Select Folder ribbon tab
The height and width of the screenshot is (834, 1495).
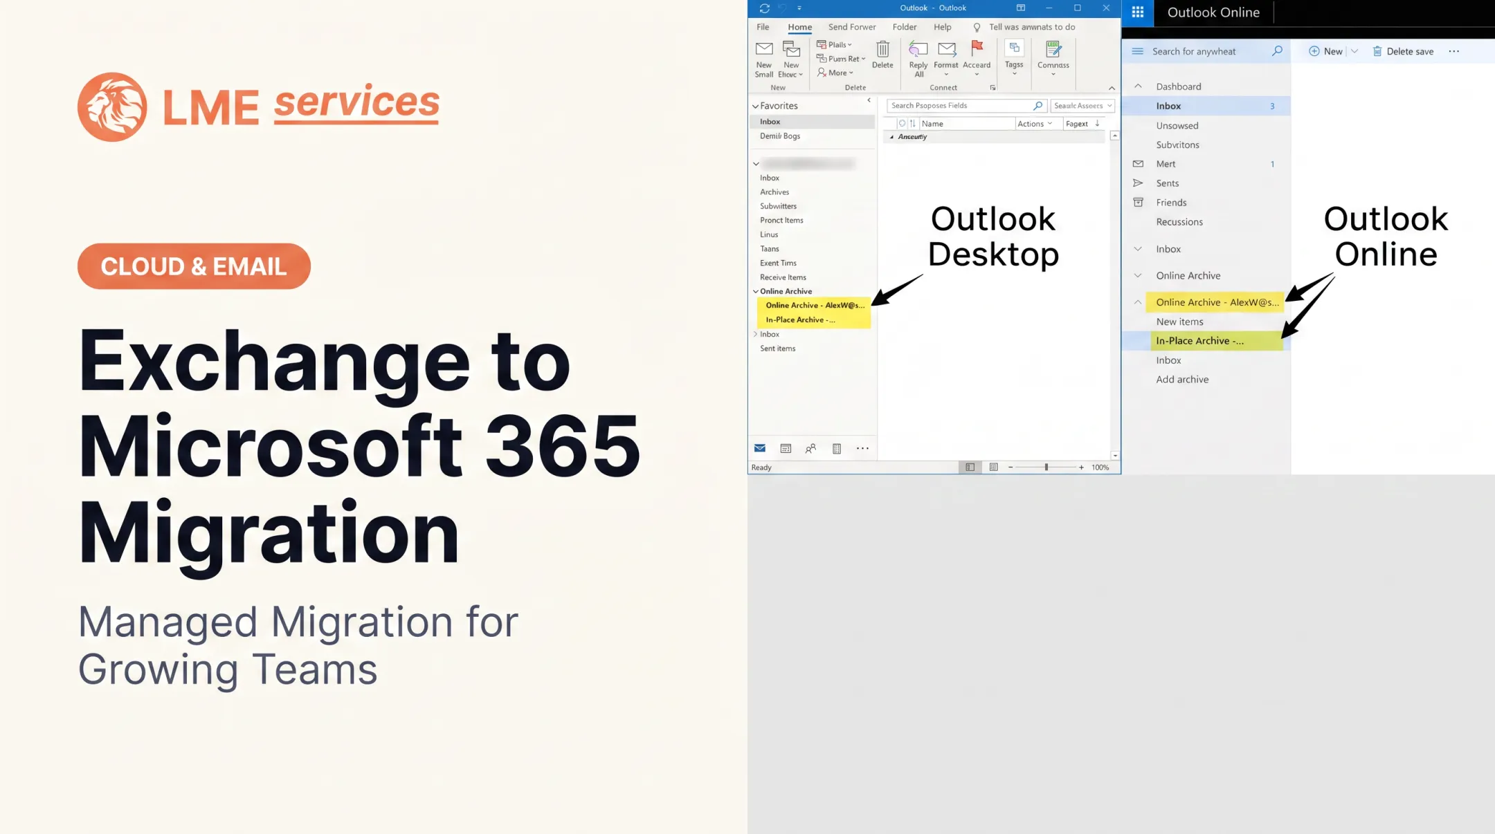[x=904, y=27]
